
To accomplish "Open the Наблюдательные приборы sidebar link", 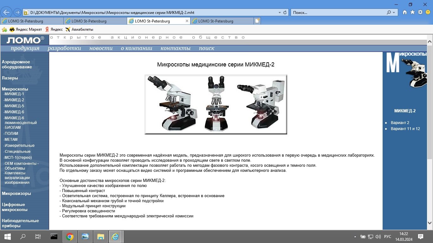I will 20,223.
